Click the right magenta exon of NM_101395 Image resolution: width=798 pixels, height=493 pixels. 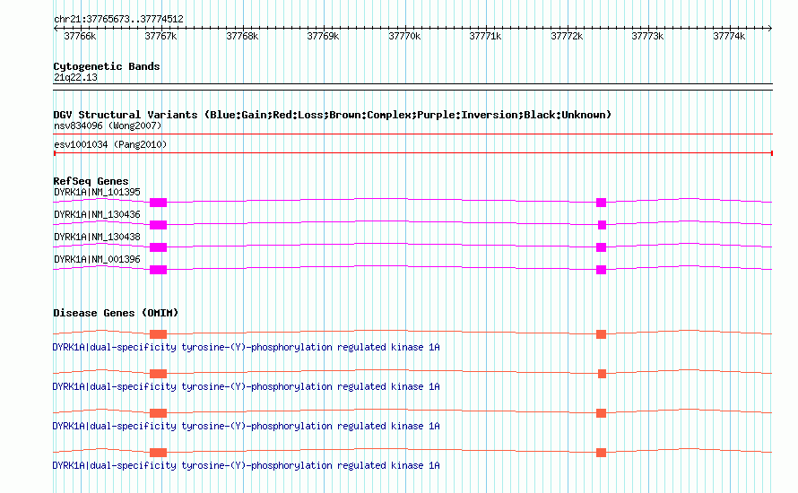pyautogui.click(x=601, y=203)
